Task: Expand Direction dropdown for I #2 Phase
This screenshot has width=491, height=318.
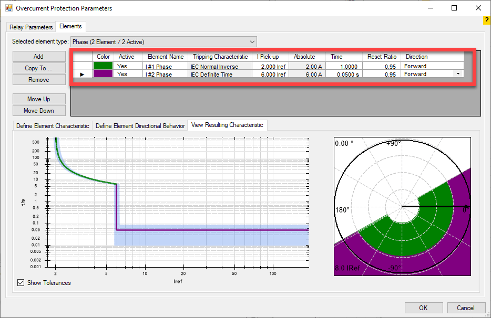Action: pyautogui.click(x=458, y=74)
